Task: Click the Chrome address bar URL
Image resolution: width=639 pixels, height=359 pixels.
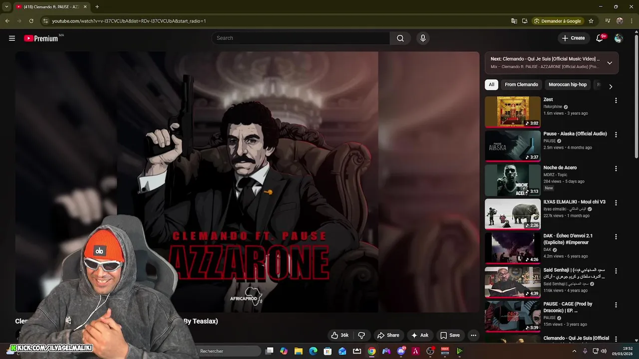Action: (129, 21)
